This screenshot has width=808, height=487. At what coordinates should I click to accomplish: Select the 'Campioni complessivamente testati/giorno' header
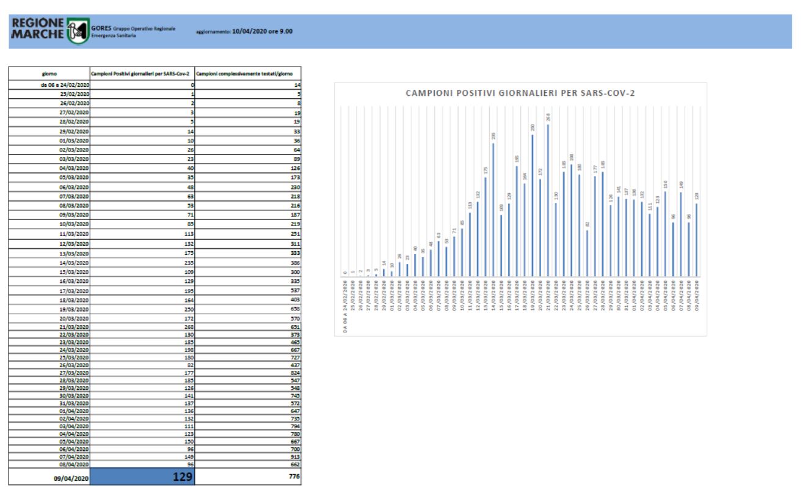[247, 74]
